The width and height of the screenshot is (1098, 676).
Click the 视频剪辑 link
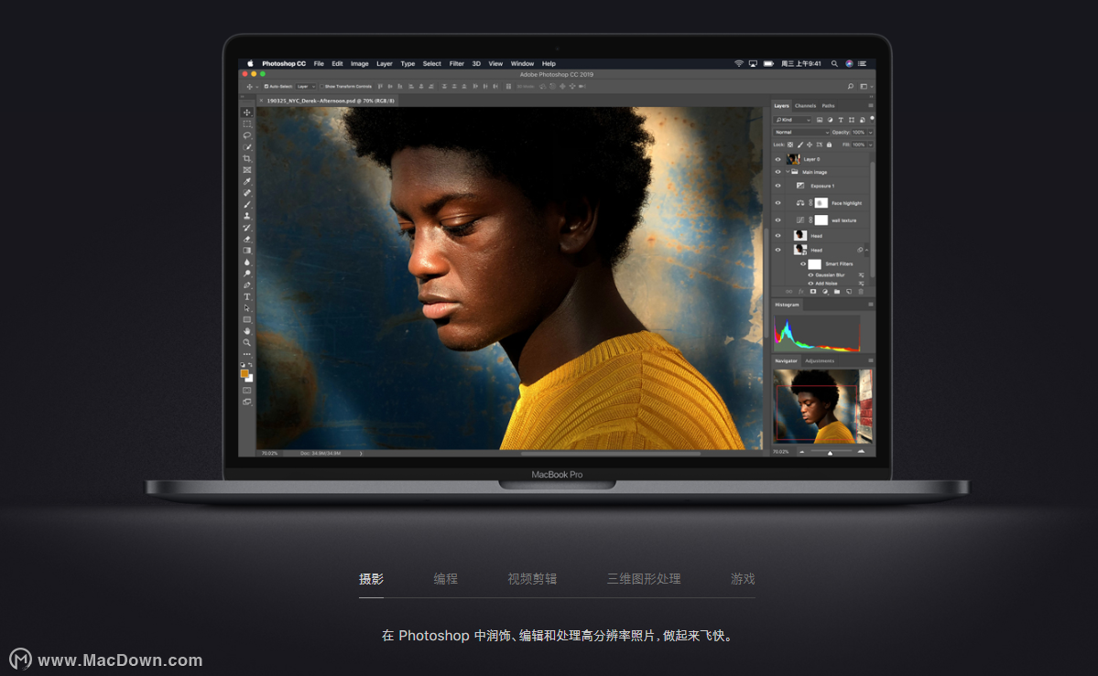(532, 579)
